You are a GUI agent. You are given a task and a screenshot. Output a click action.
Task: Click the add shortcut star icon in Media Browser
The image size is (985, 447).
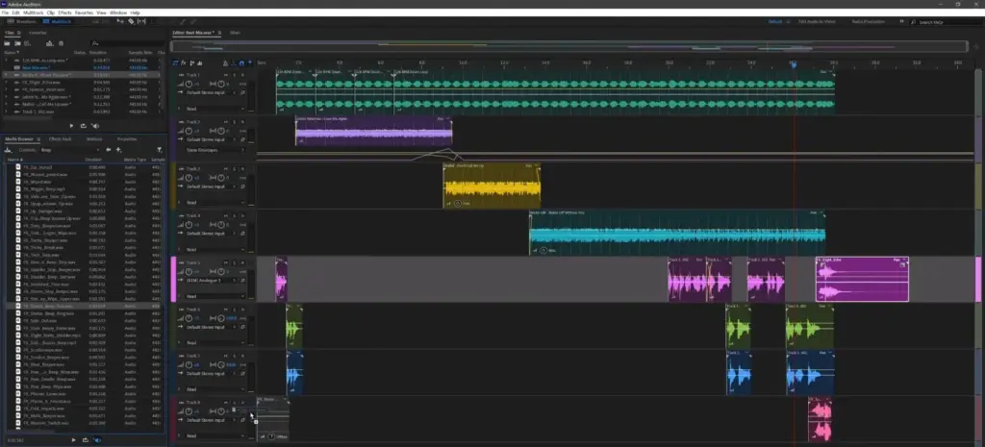[117, 150]
